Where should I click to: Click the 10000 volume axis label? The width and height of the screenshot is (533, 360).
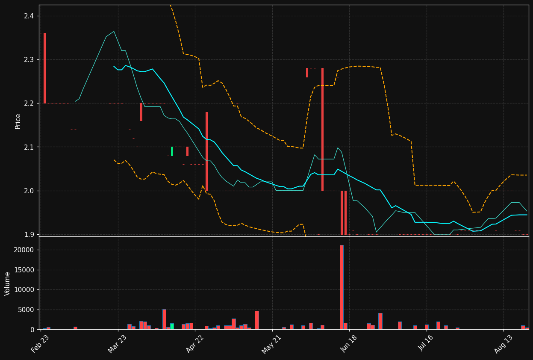pos(24,290)
